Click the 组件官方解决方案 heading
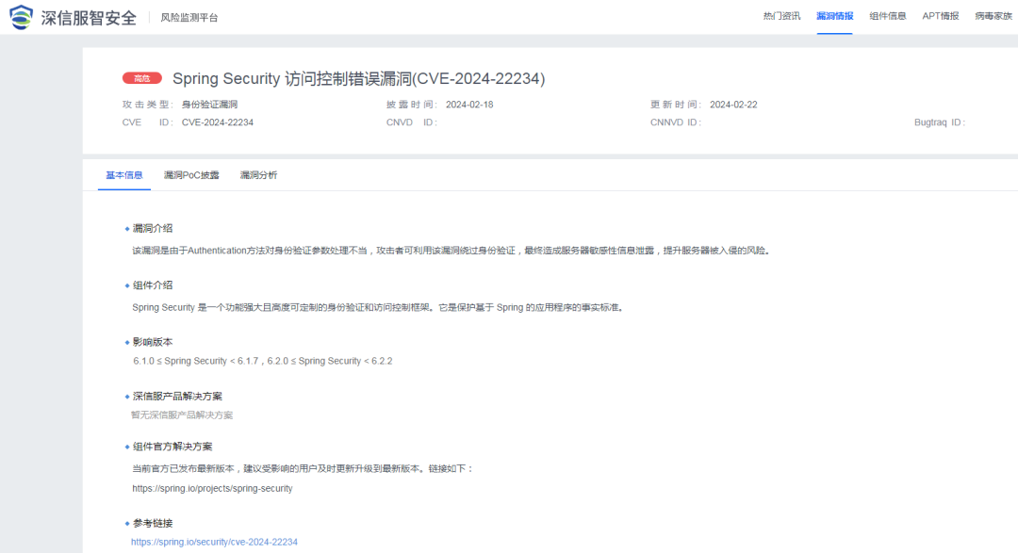 (172, 447)
